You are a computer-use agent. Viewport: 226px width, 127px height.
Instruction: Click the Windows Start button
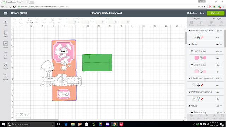click(x=3, y=124)
